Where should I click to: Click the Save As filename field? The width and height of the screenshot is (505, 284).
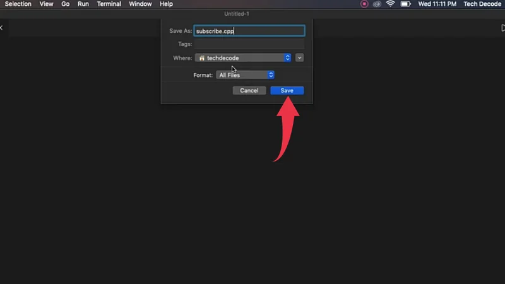[249, 30]
